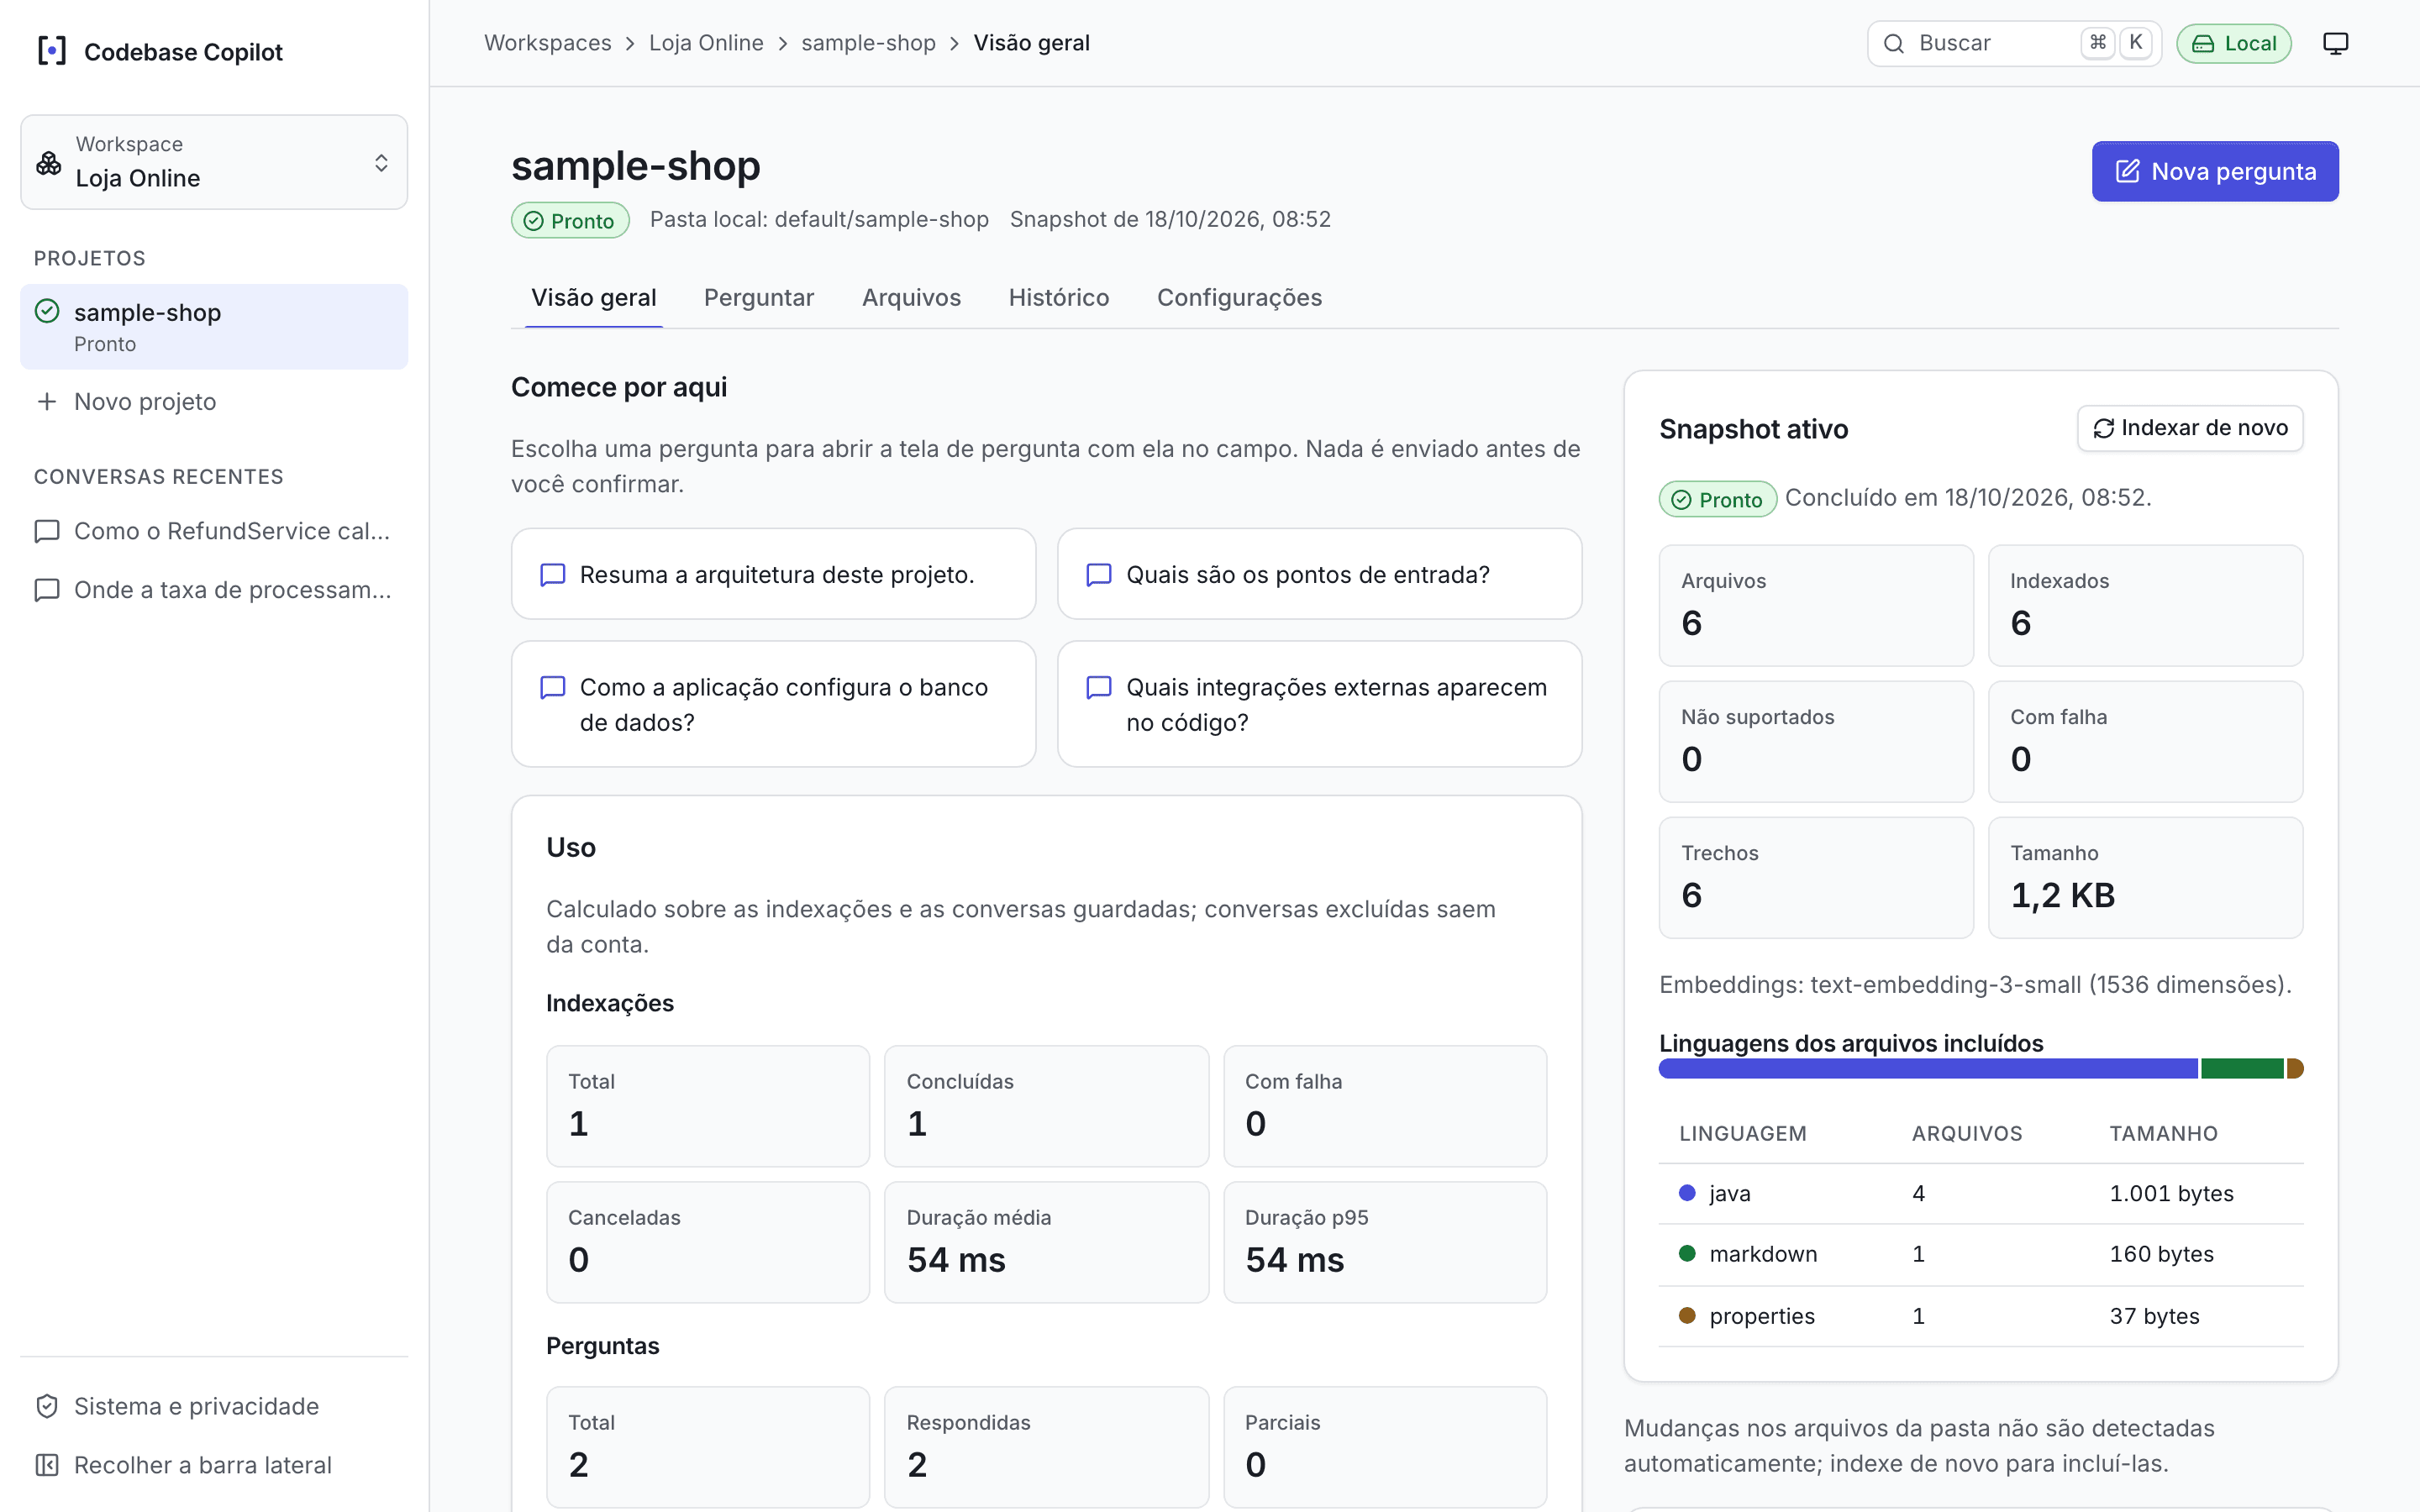Screen dimensions: 2420x1512
Task: Click the green markdown segment of language bar
Action: point(2242,1069)
